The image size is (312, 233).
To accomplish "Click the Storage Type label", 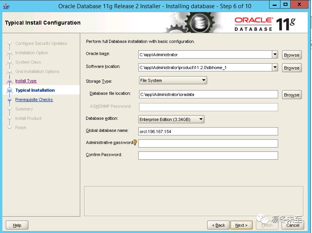I will pyautogui.click(x=99, y=81).
